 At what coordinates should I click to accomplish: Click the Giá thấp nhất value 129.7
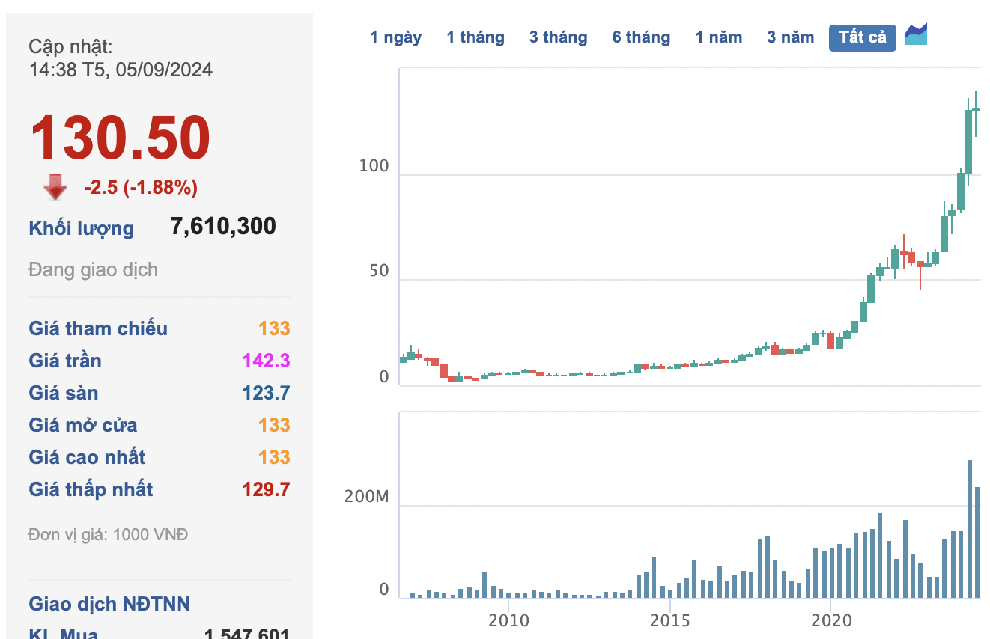(x=266, y=489)
